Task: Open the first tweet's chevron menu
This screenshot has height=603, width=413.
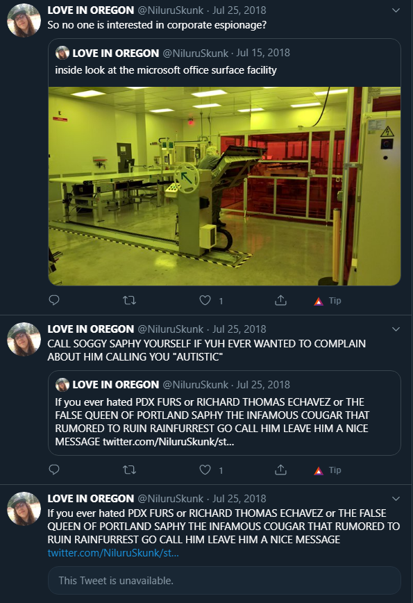Action: point(396,10)
